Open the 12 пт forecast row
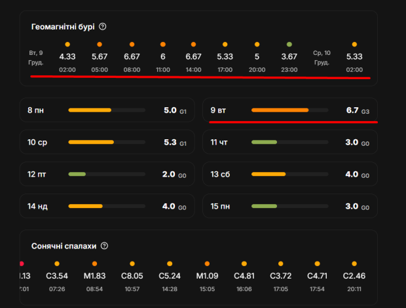Viewport: 406px width, 308px height. (107, 174)
